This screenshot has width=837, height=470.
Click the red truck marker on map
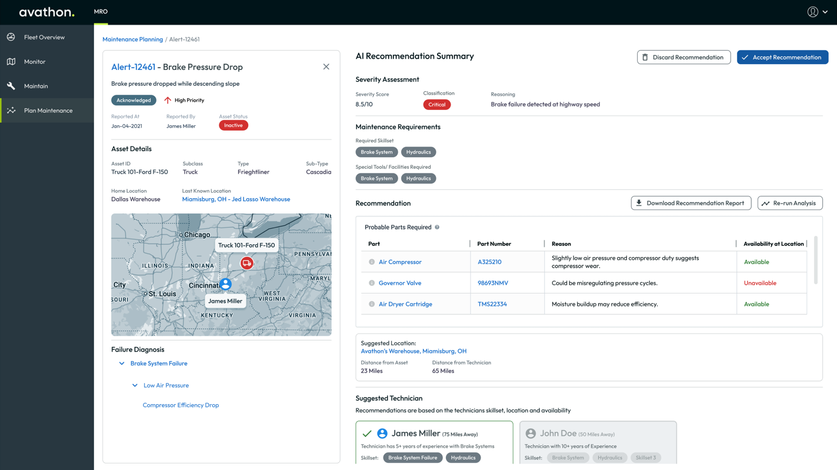pos(246,263)
